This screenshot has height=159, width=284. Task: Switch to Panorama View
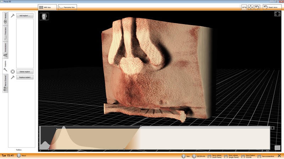click(67, 7)
